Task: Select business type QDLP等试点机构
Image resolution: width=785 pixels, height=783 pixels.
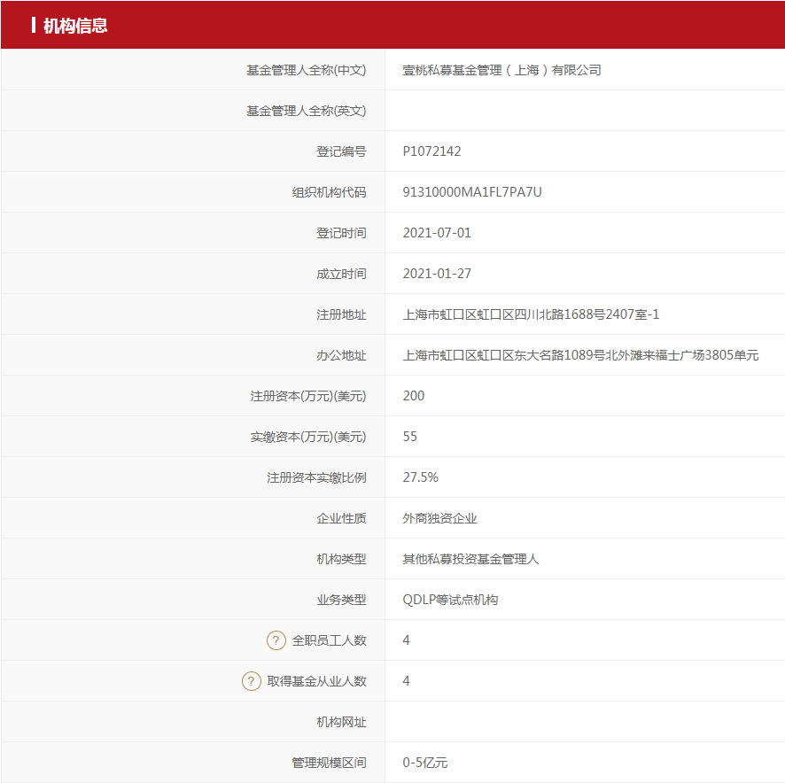Action: point(450,600)
